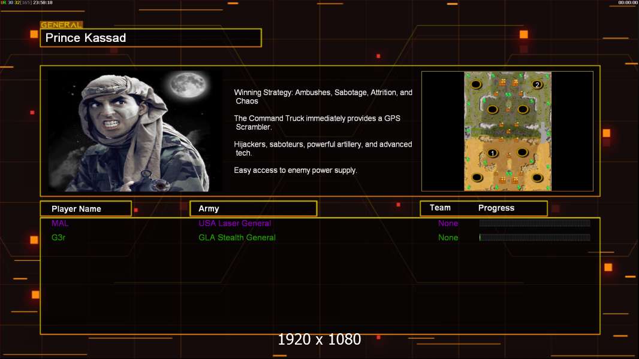
Task: Click the Command Truck GPS Scrambler text
Action: [x=317, y=123]
